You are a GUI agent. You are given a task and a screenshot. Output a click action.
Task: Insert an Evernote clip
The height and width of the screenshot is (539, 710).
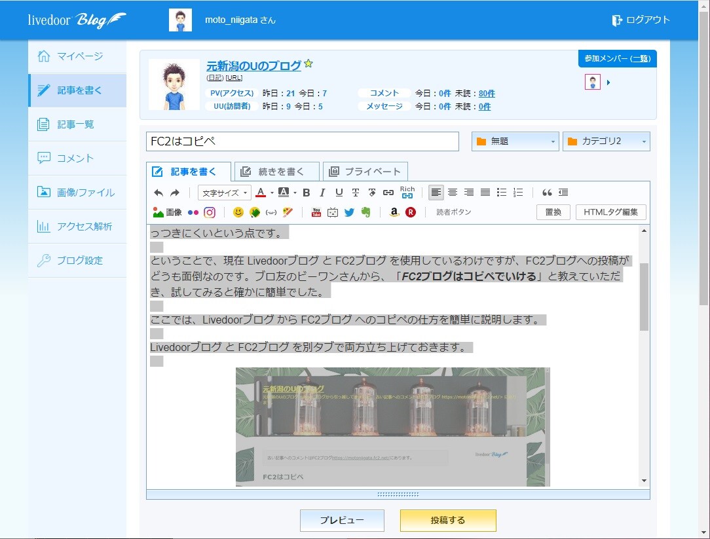point(365,212)
